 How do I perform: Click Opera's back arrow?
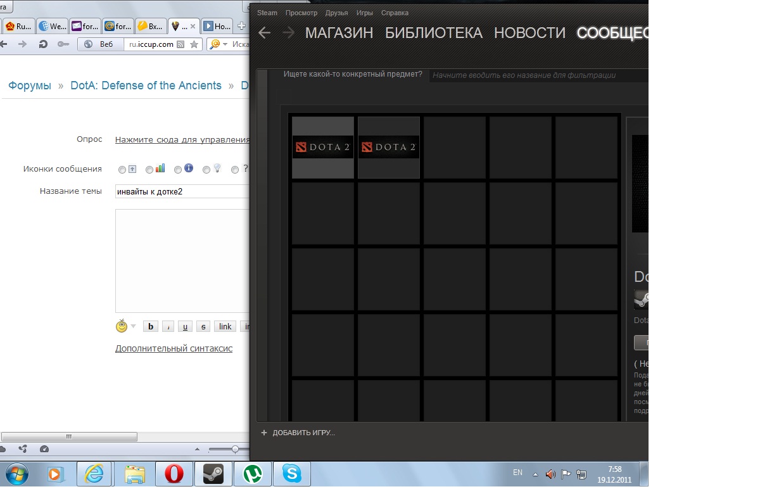pyautogui.click(x=4, y=44)
